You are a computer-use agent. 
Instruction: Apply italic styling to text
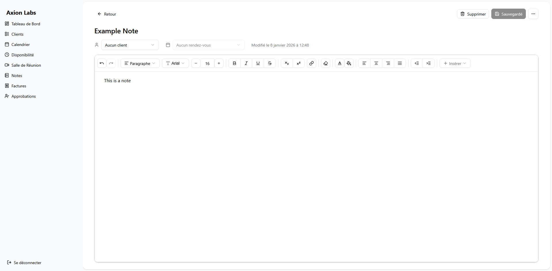click(246, 63)
